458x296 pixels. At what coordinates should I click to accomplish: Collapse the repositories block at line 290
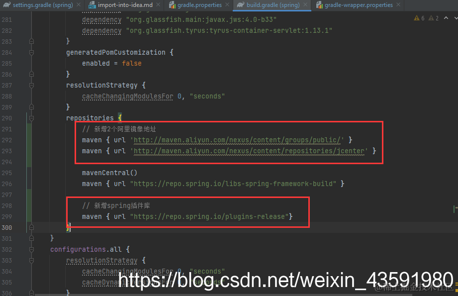(x=31, y=118)
